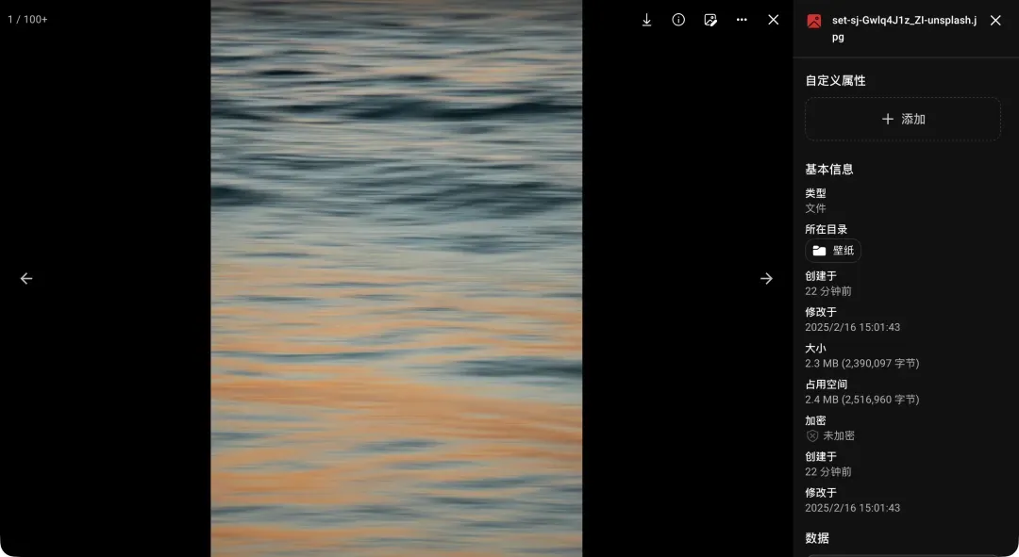Image resolution: width=1019 pixels, height=557 pixels.
Task: Click the ocean wave image preview
Action: pyautogui.click(x=396, y=278)
